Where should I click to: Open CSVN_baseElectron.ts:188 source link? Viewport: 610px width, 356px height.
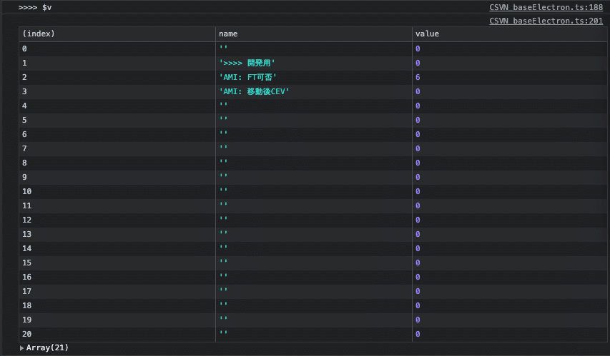pyautogui.click(x=546, y=7)
